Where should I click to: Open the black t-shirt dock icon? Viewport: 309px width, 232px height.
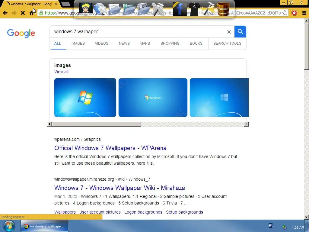point(194,9)
